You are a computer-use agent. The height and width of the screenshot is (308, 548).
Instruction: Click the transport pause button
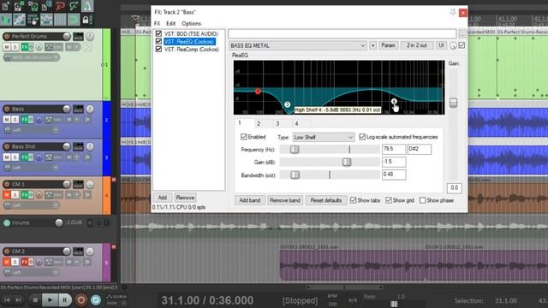pos(65,299)
